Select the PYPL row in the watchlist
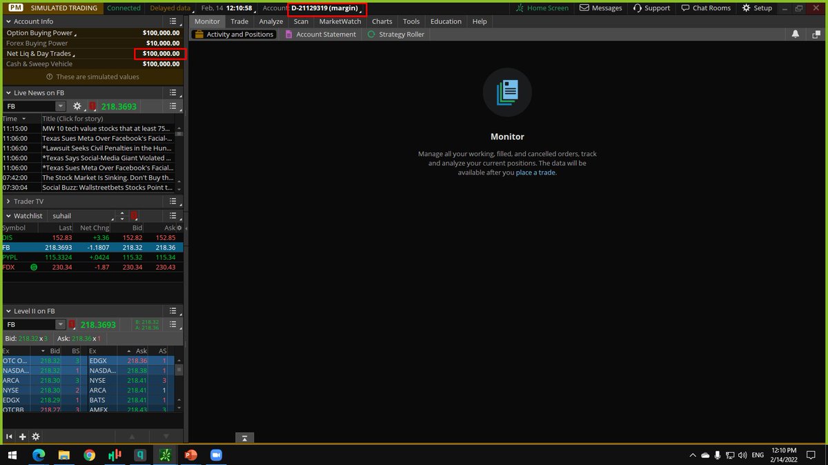The image size is (828, 465). pyautogui.click(x=92, y=257)
